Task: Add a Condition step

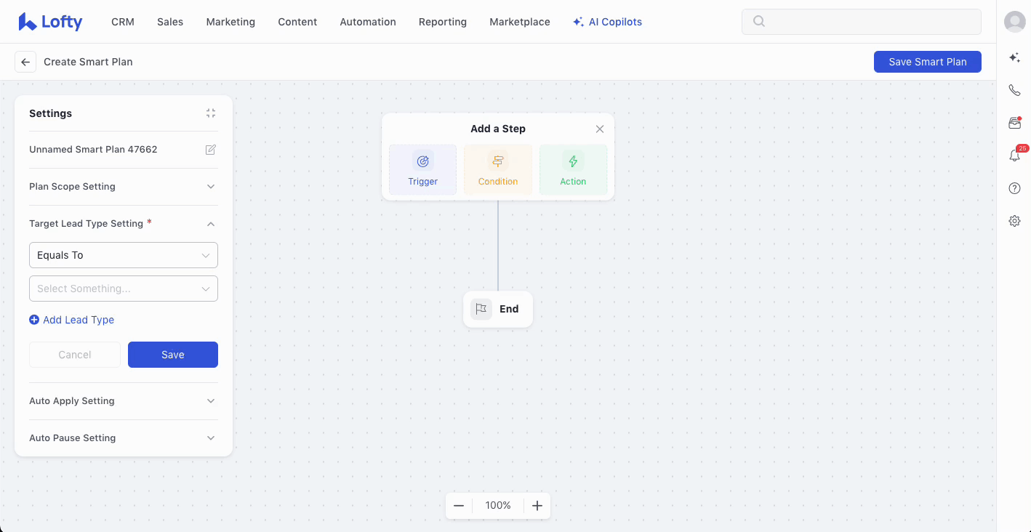Action: click(498, 169)
